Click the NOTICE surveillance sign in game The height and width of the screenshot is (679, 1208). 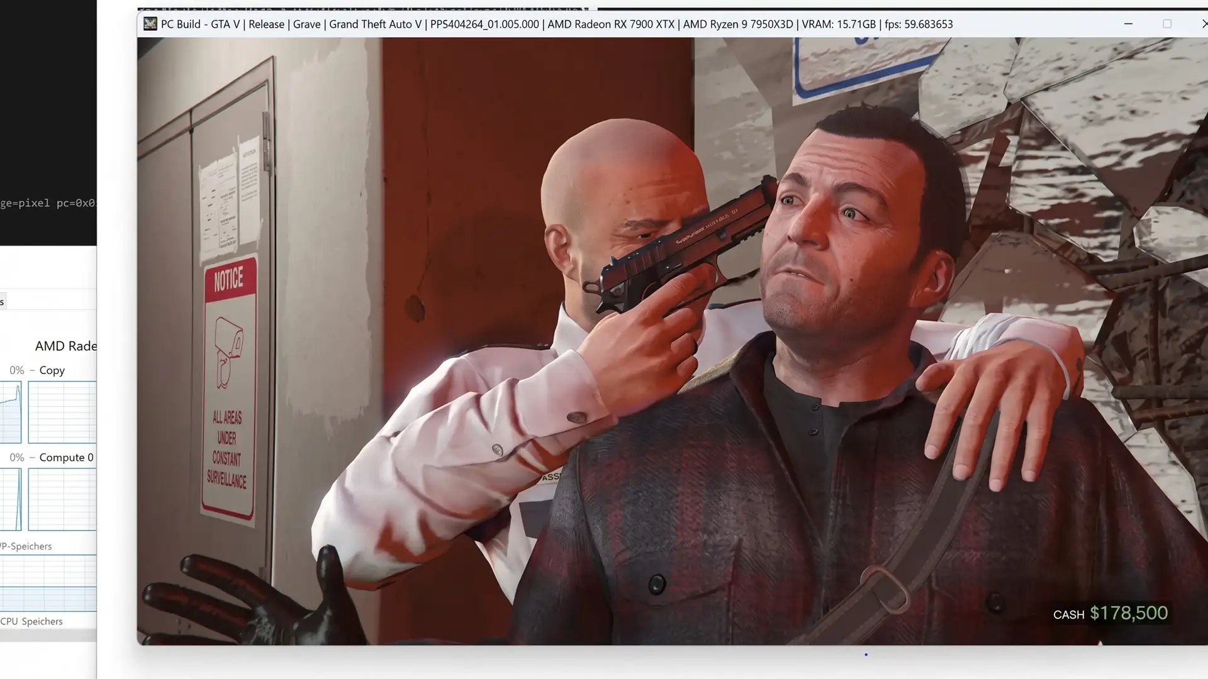228,389
